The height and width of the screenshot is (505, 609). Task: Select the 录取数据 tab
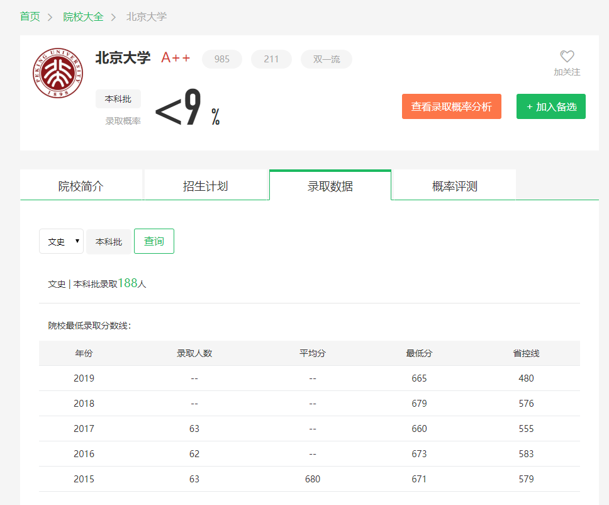click(x=330, y=186)
